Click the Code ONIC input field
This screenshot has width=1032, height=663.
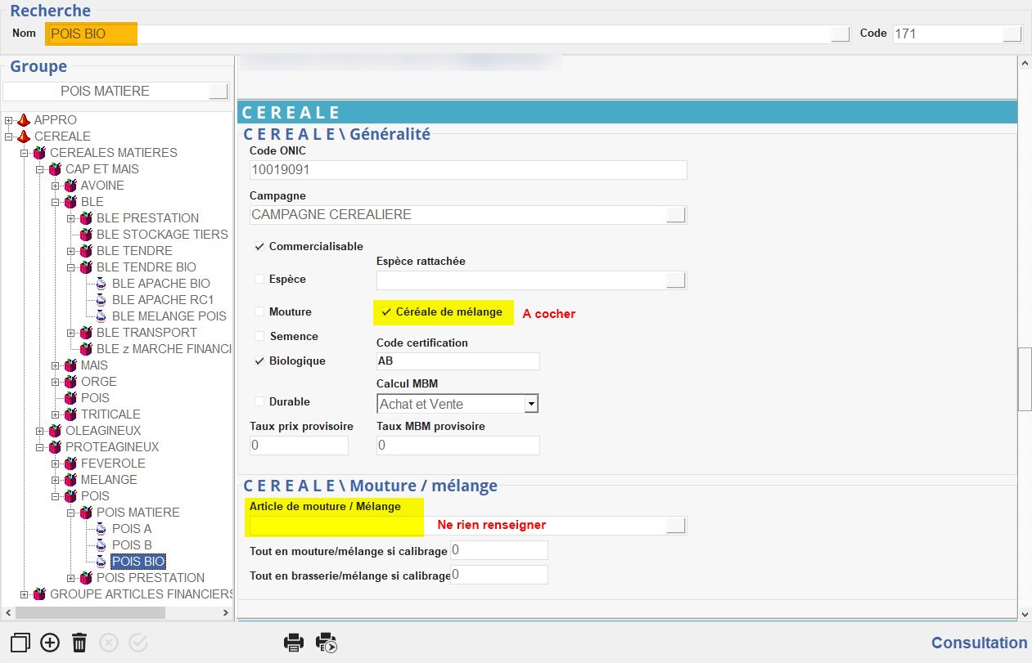[x=467, y=170]
